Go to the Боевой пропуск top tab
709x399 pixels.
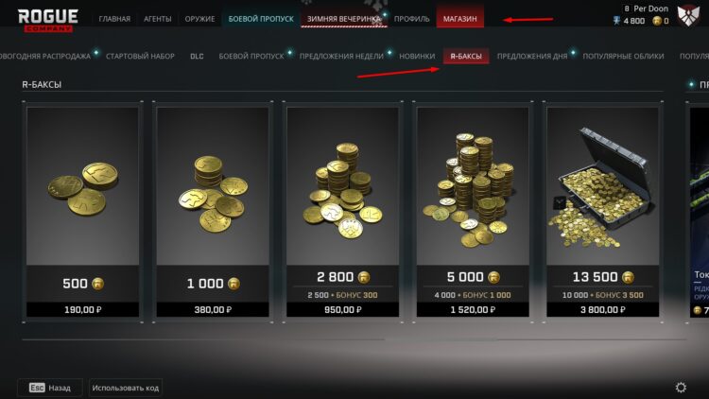tap(261, 19)
